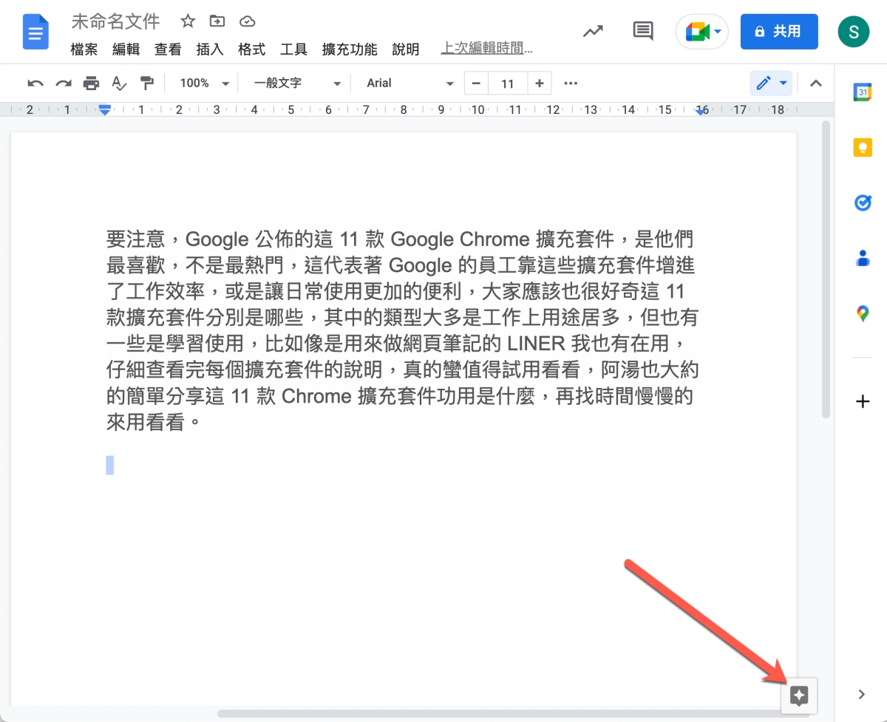Viewport: 887px width, 722px height.
Task: Star the document 未命名文件
Action: click(x=188, y=21)
